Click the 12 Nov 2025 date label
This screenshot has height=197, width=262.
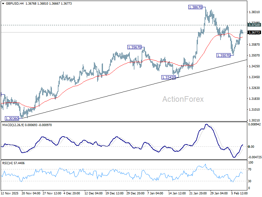[10, 193]
